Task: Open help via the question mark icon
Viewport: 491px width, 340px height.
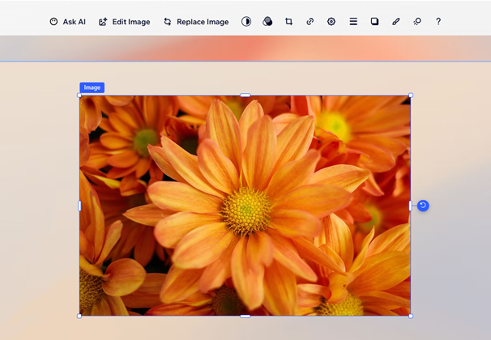Action: (438, 22)
